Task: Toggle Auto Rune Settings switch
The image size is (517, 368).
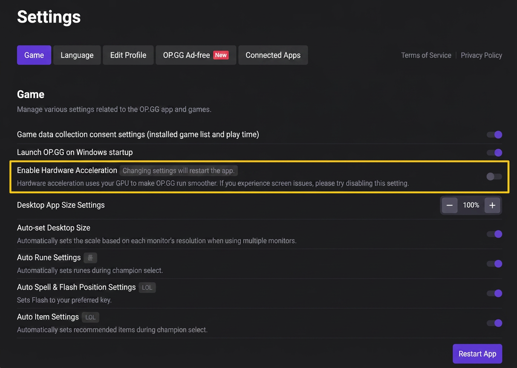Action: (x=494, y=264)
